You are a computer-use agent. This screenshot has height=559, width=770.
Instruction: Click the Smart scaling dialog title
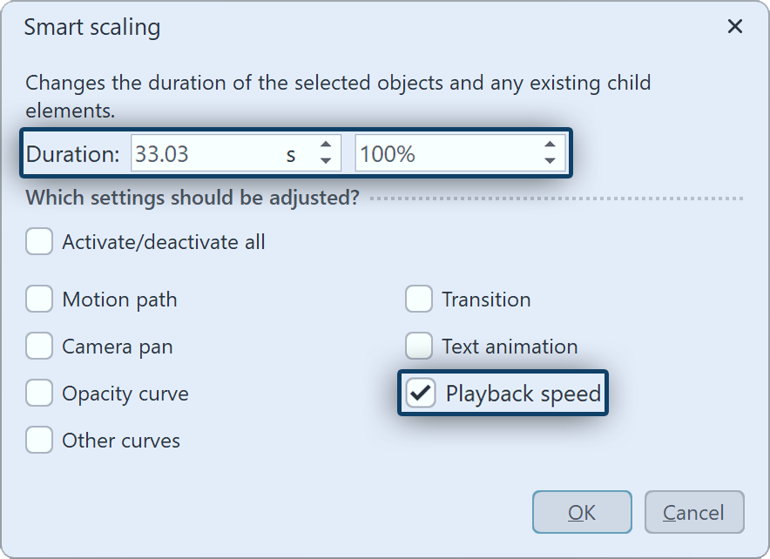tap(91, 27)
